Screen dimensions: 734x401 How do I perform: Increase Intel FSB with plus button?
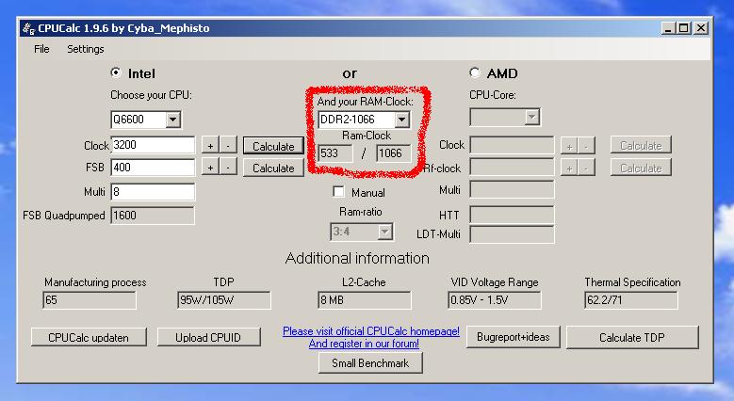210,167
